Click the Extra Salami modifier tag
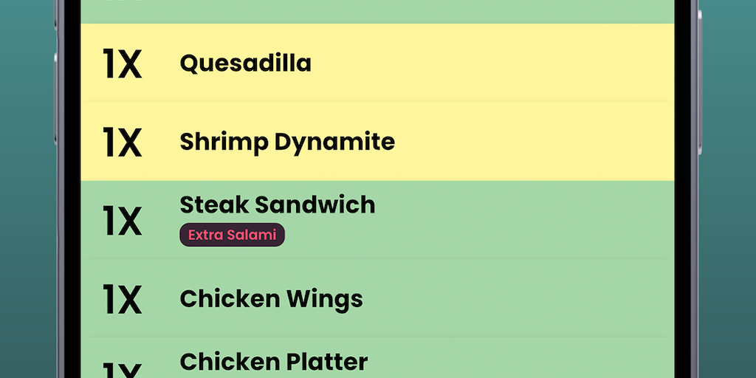The image size is (756, 378). point(232,236)
